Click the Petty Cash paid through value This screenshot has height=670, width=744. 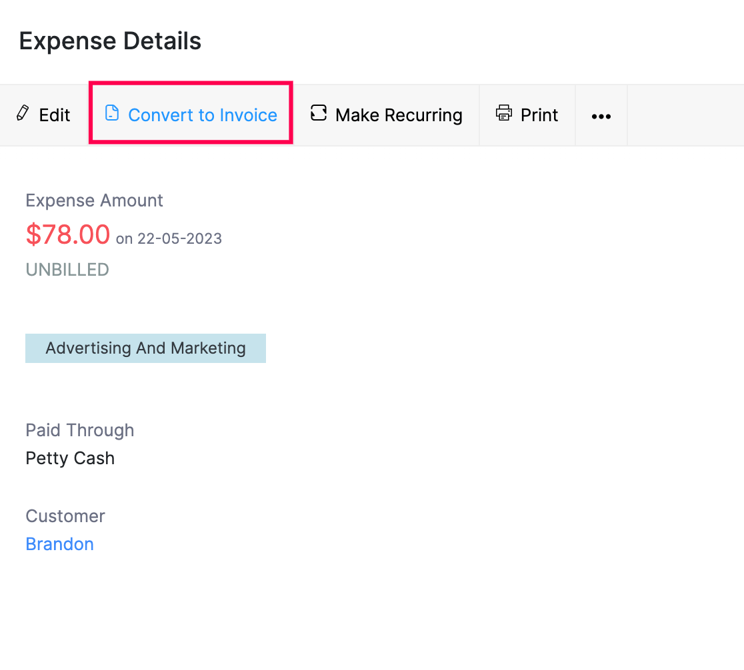(x=70, y=458)
